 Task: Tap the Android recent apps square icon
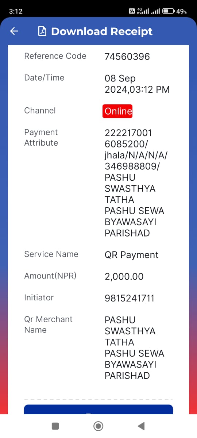point(55,426)
